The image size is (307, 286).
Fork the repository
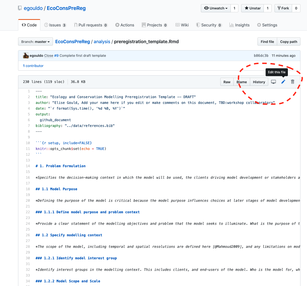[x=283, y=8]
